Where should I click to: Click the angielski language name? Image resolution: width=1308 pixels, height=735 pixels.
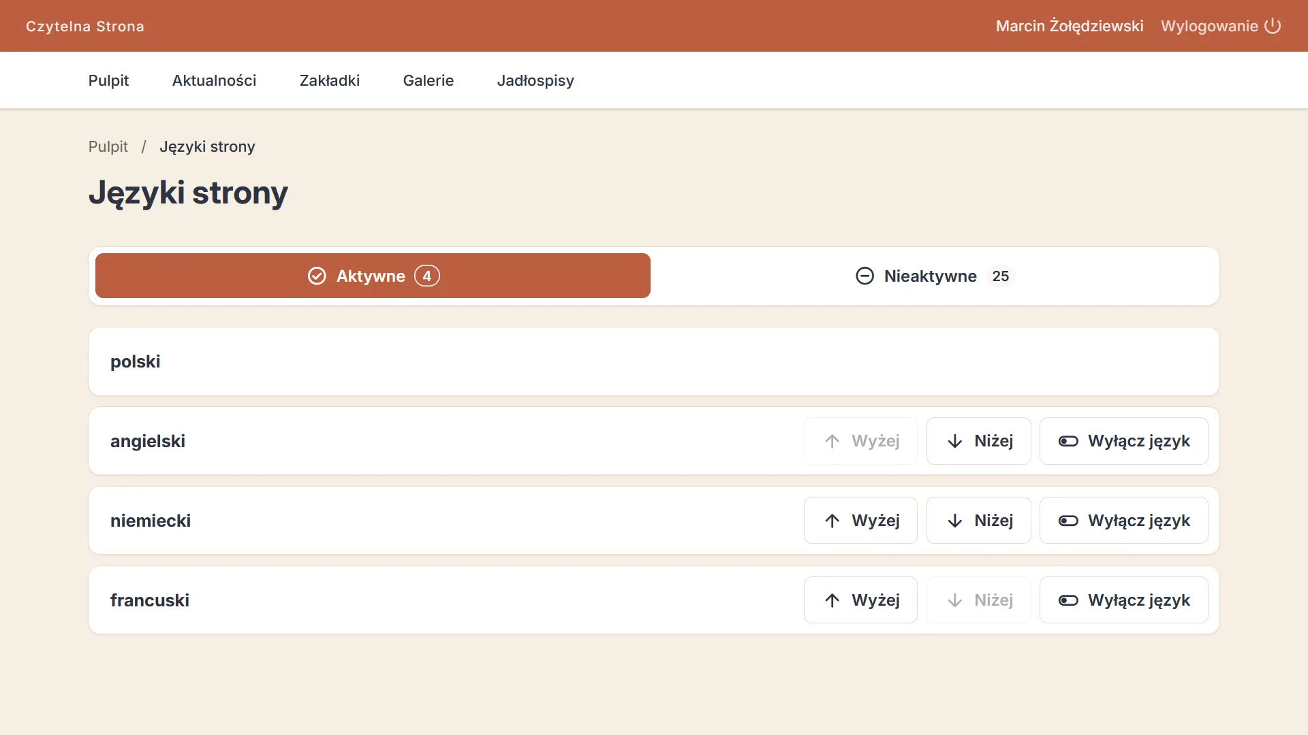click(148, 441)
